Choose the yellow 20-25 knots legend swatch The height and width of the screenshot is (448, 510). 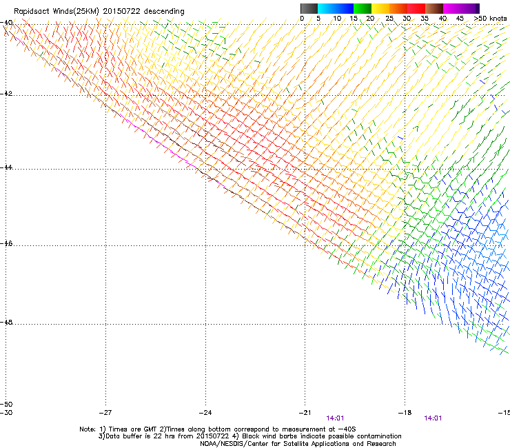click(x=380, y=8)
